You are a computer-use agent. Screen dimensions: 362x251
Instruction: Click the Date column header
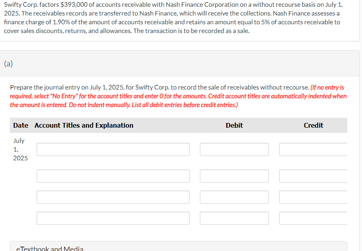click(x=20, y=125)
